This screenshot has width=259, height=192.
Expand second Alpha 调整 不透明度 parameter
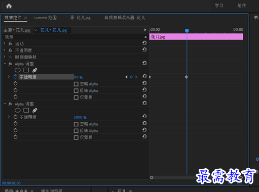coord(9,117)
